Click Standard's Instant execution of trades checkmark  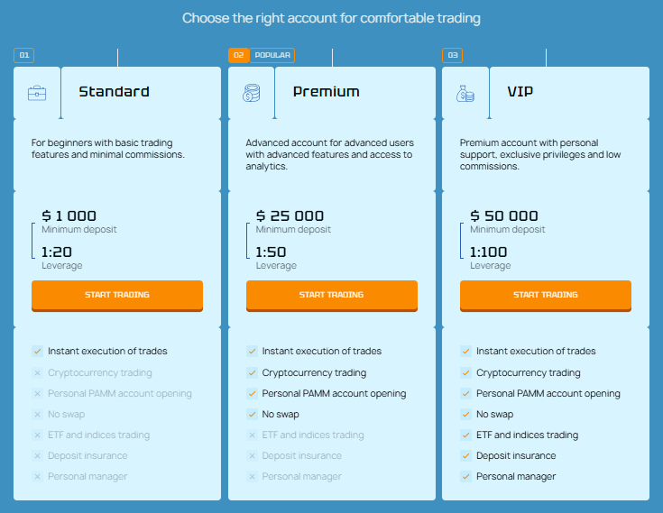coord(37,352)
